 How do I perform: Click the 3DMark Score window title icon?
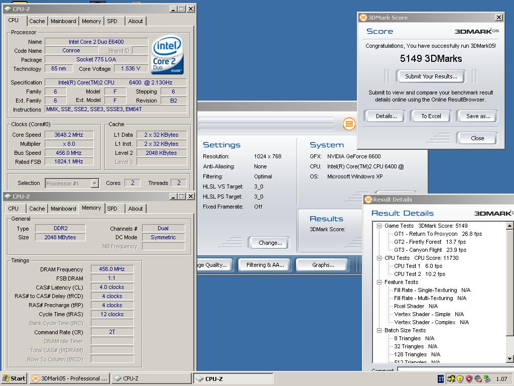tap(363, 18)
